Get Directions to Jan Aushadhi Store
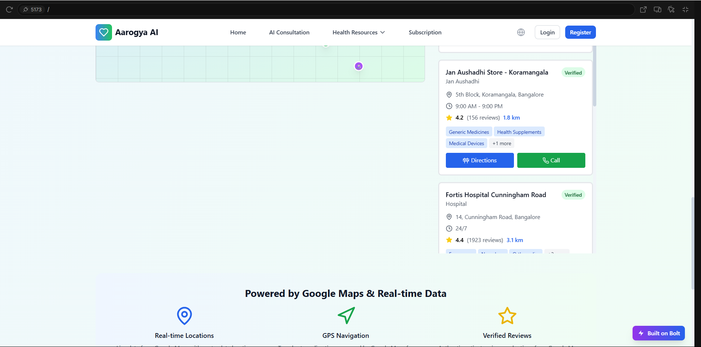This screenshot has height=347, width=701. pos(480,160)
